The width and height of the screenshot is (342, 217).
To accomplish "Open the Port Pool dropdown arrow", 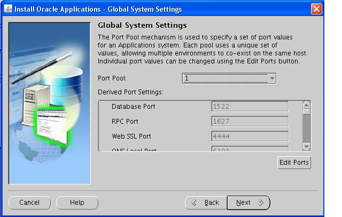I will (272, 78).
